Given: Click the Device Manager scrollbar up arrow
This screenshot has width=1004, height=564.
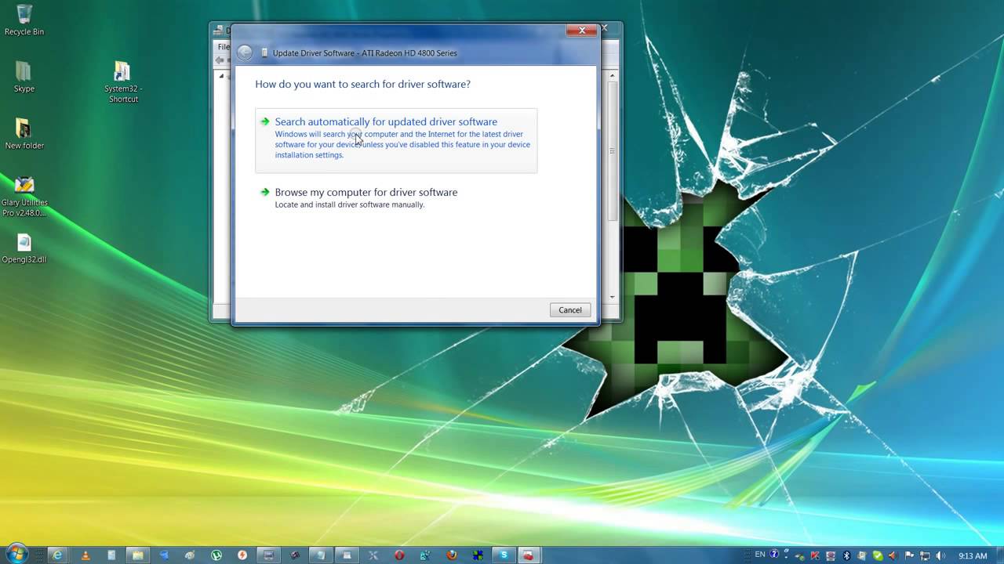Looking at the screenshot, I should tap(613, 75).
